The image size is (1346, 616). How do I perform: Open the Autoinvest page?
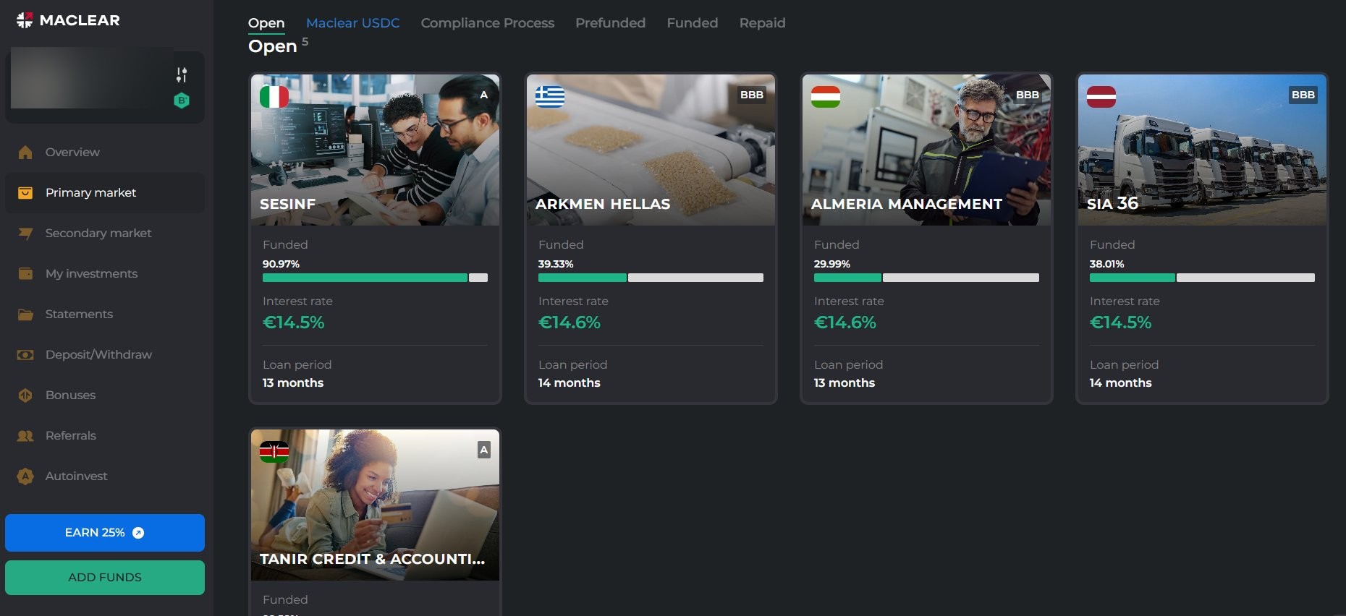[105, 476]
